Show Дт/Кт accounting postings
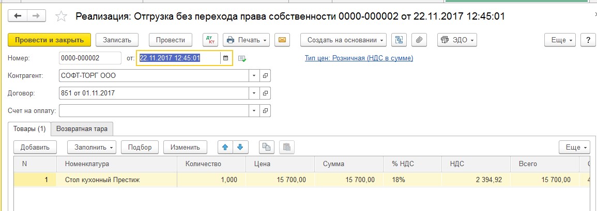 point(210,40)
